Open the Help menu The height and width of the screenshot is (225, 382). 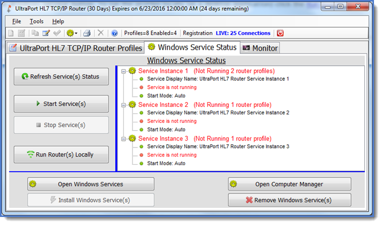pyautogui.click(x=58, y=21)
